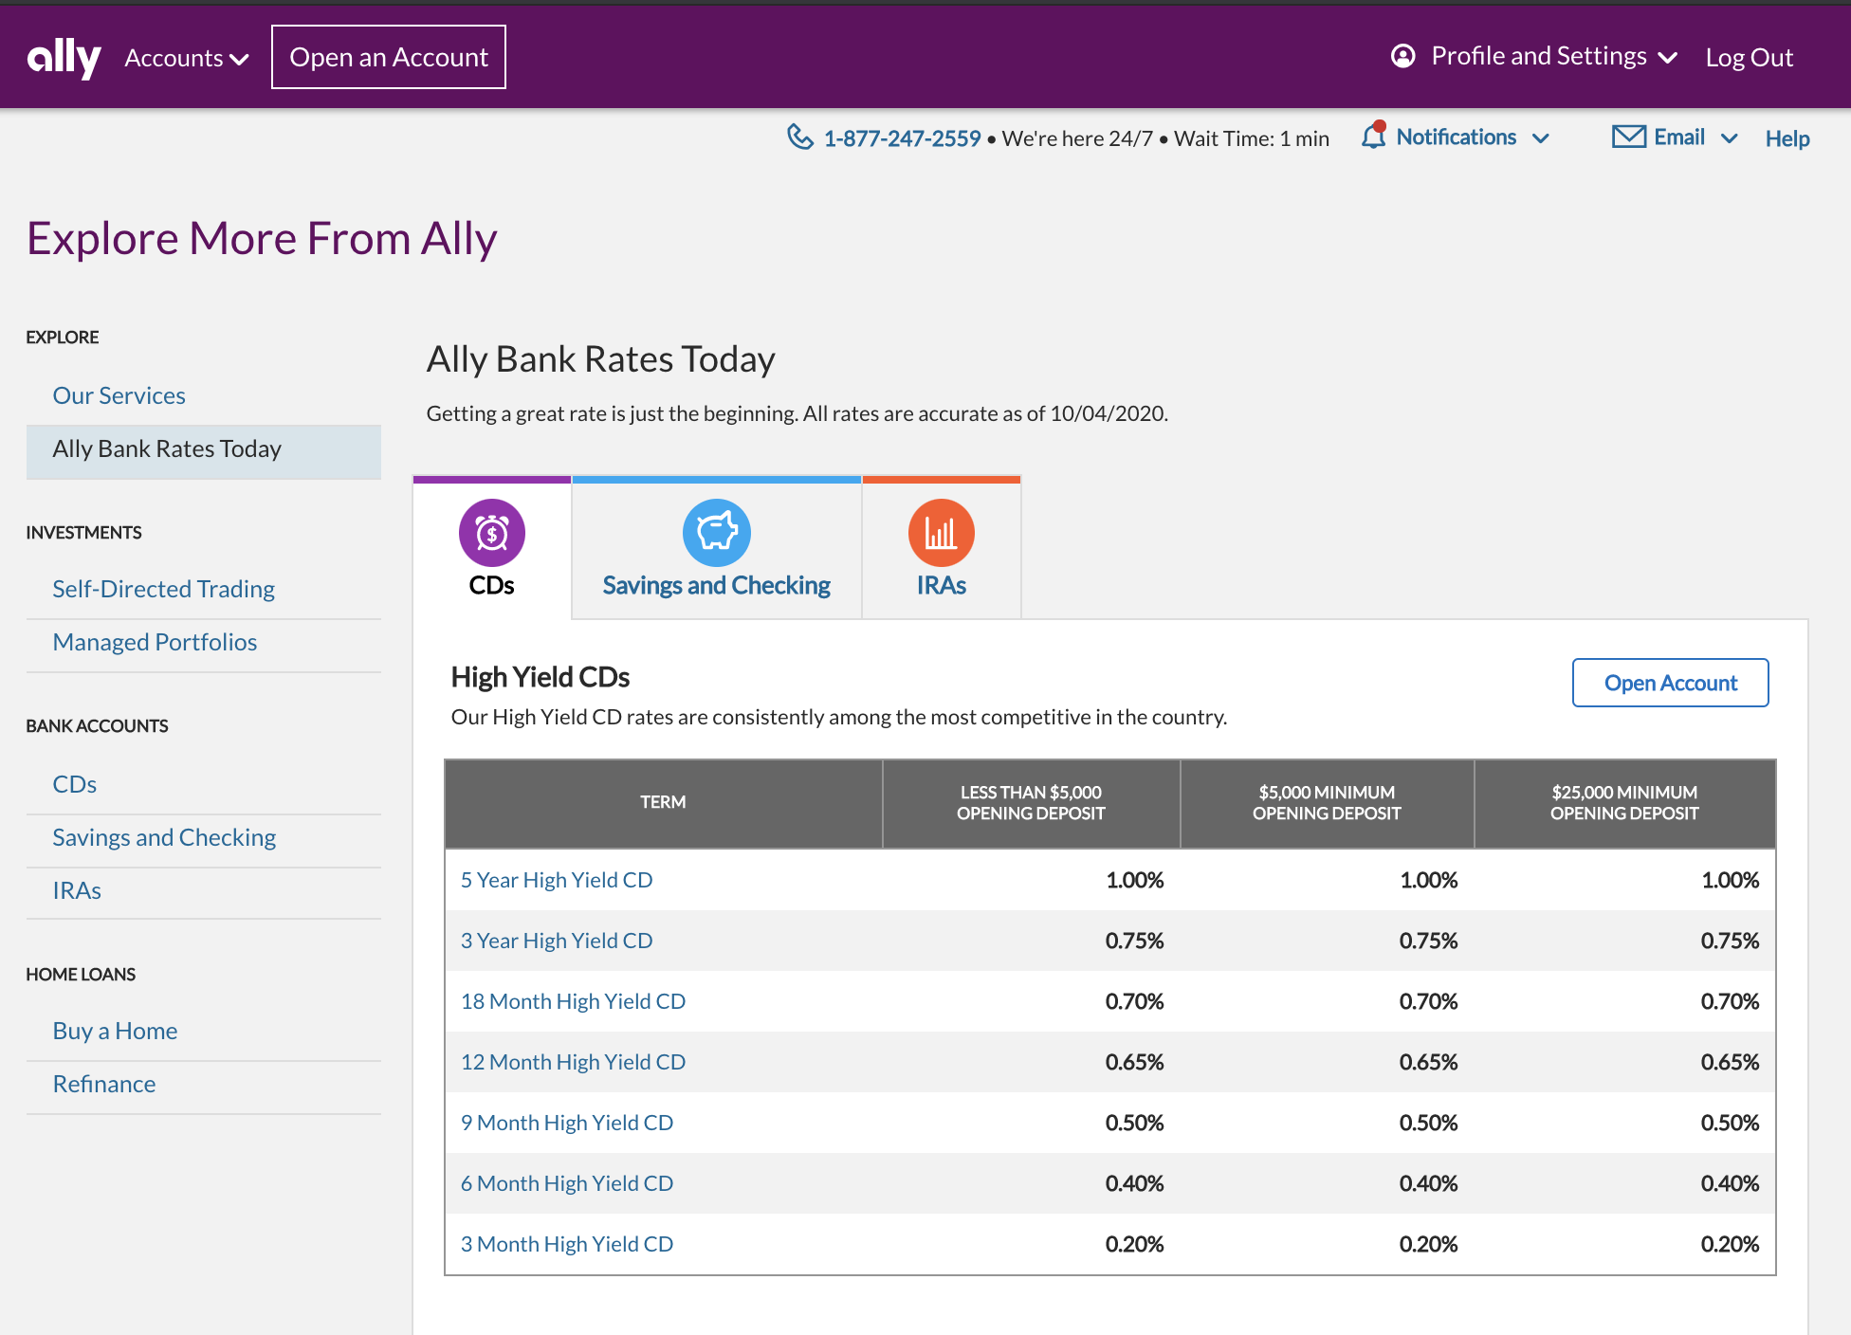Open Self-Directed Trading in sidebar

(163, 589)
